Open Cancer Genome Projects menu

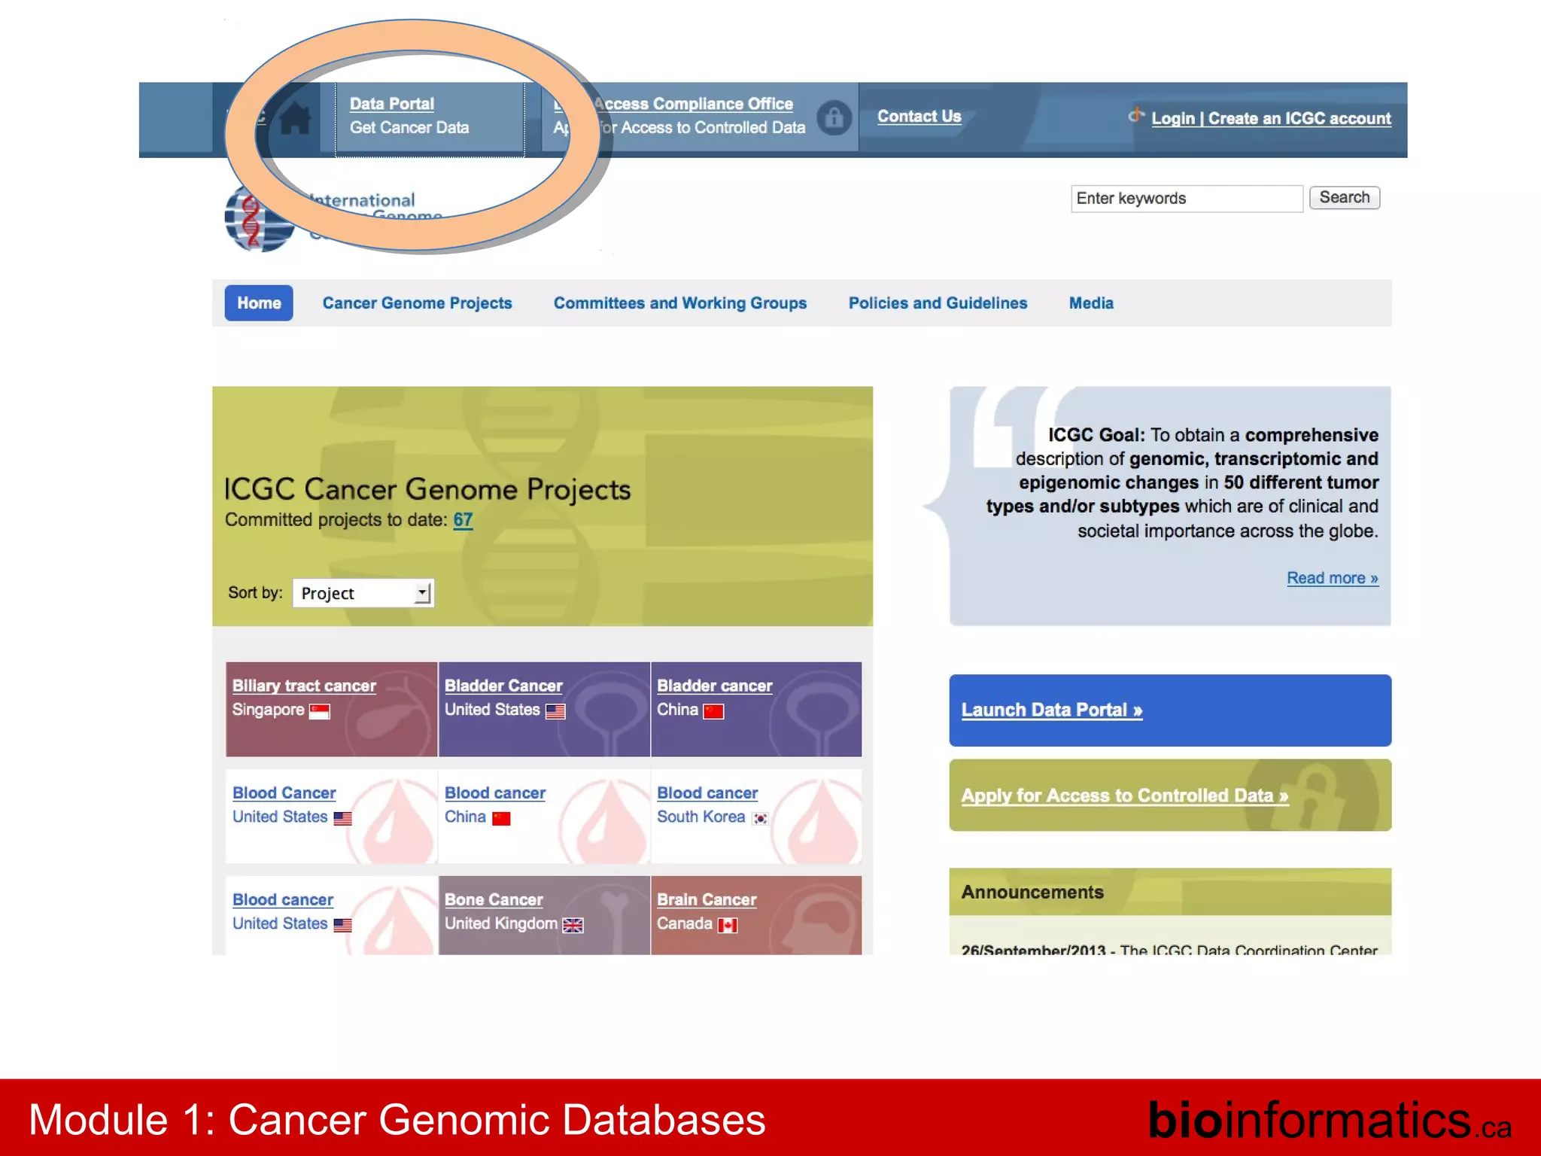point(417,303)
